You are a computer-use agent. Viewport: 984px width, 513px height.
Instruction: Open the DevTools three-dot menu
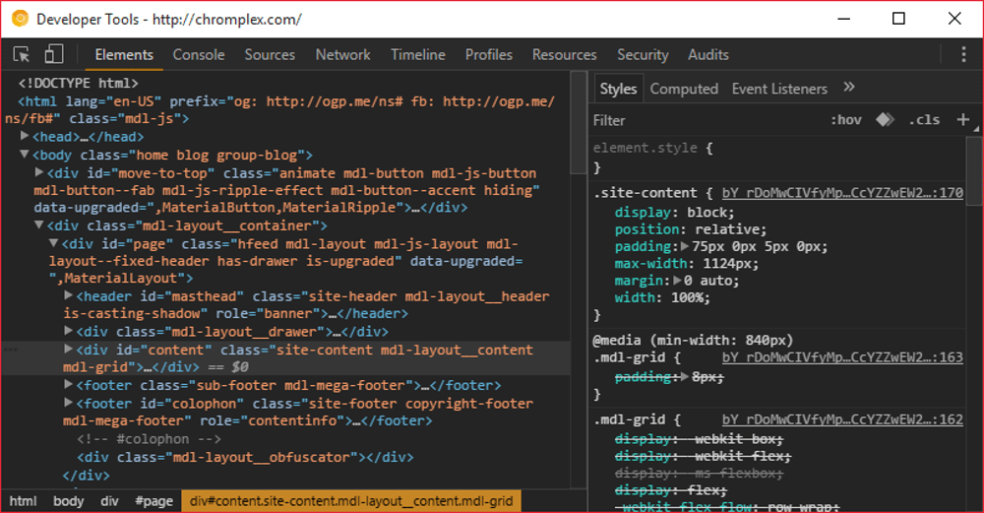[x=963, y=54]
